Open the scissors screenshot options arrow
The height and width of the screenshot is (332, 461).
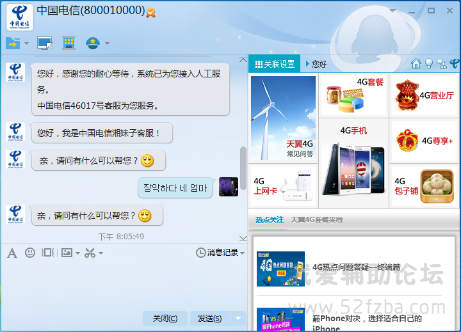pyautogui.click(x=101, y=253)
